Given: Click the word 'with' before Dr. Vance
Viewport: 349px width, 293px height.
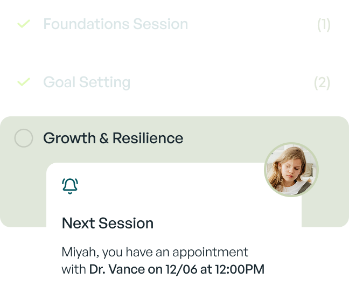Looking at the screenshot, I should pyautogui.click(x=74, y=269).
